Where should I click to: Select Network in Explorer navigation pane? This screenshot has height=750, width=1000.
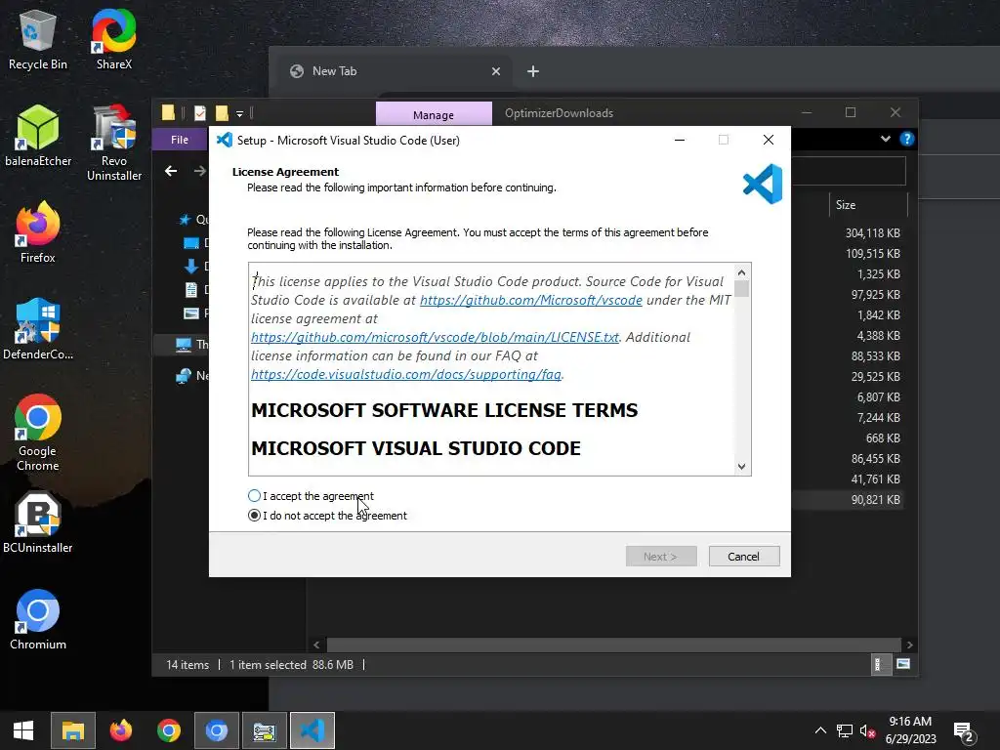pyautogui.click(x=191, y=376)
